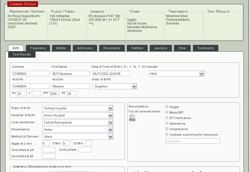
Task: Expand the Place of Birth dropdown
Action: tap(77, 108)
